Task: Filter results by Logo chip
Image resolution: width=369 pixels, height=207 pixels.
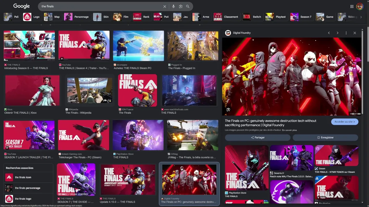Action: (x=31, y=17)
